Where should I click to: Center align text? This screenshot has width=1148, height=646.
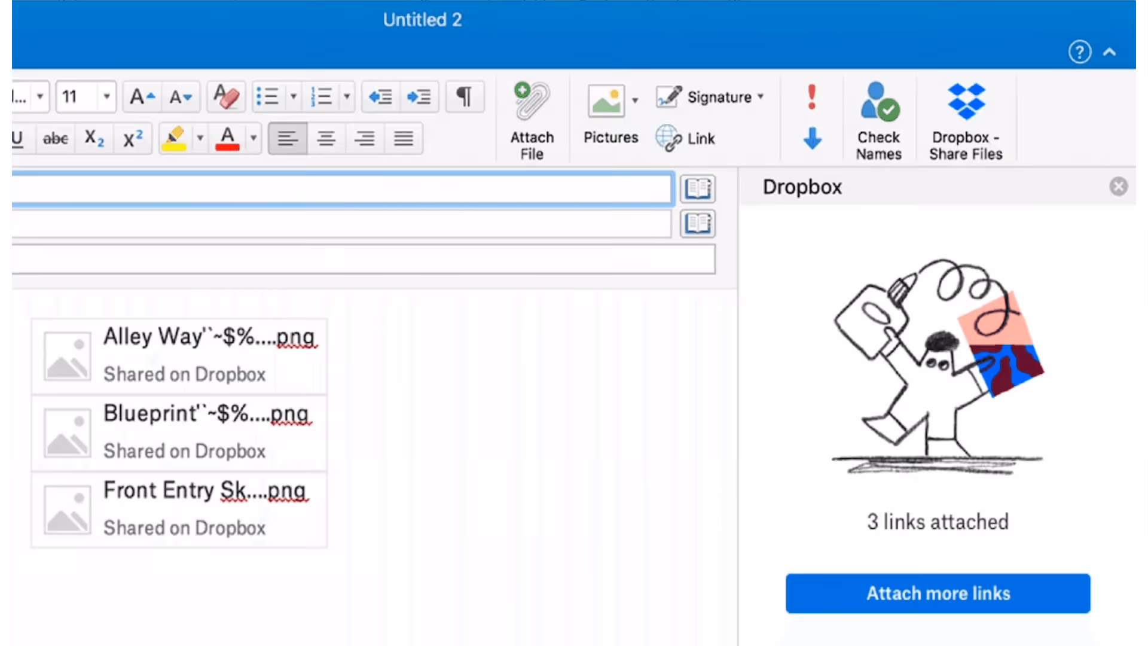326,138
